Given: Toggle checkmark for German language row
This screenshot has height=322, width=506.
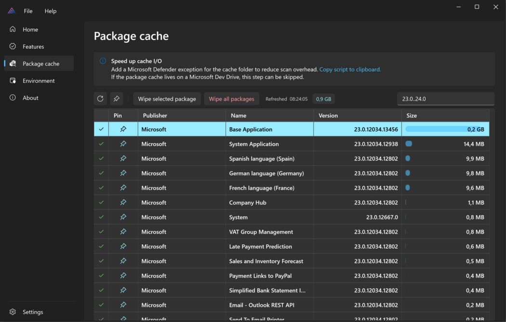Looking at the screenshot, I should pyautogui.click(x=101, y=173).
